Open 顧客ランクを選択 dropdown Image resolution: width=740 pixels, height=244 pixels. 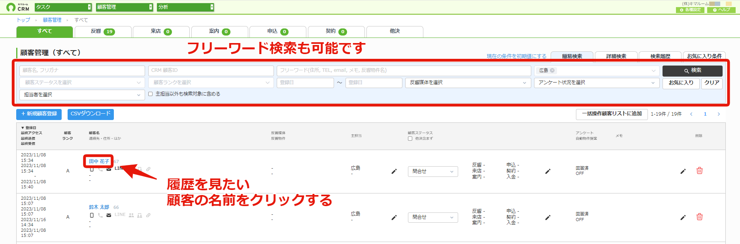click(211, 83)
